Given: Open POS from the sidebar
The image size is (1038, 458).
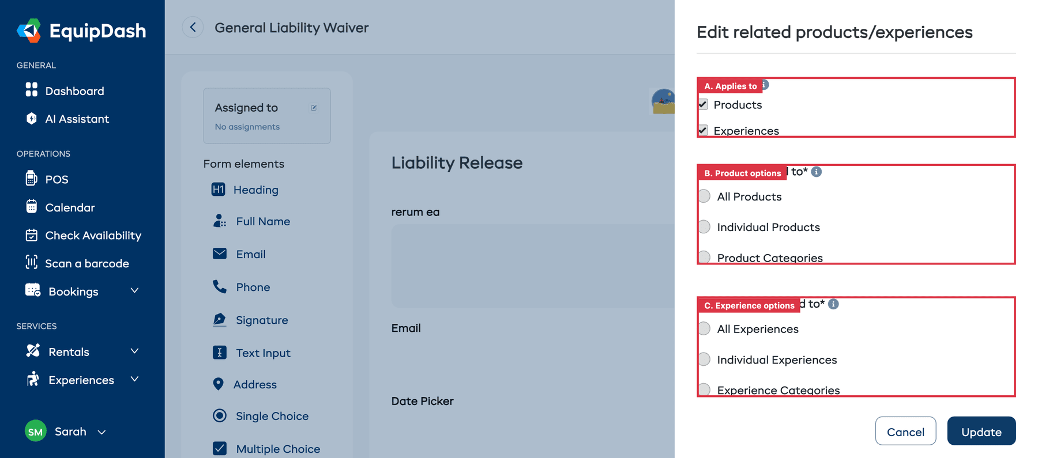Looking at the screenshot, I should click(x=57, y=179).
